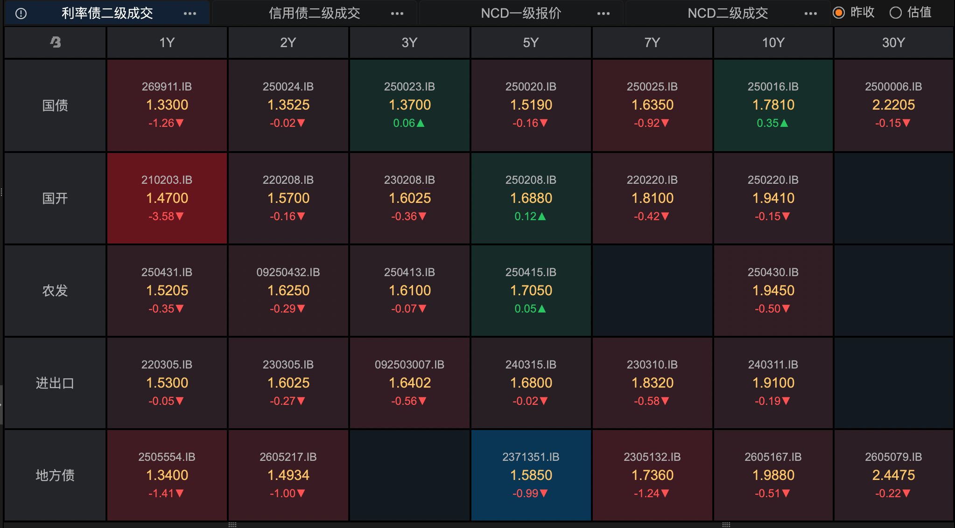This screenshot has width=955, height=528.
Task: Open the three-dot menu beside 信用债二级成交
Action: pyautogui.click(x=397, y=14)
